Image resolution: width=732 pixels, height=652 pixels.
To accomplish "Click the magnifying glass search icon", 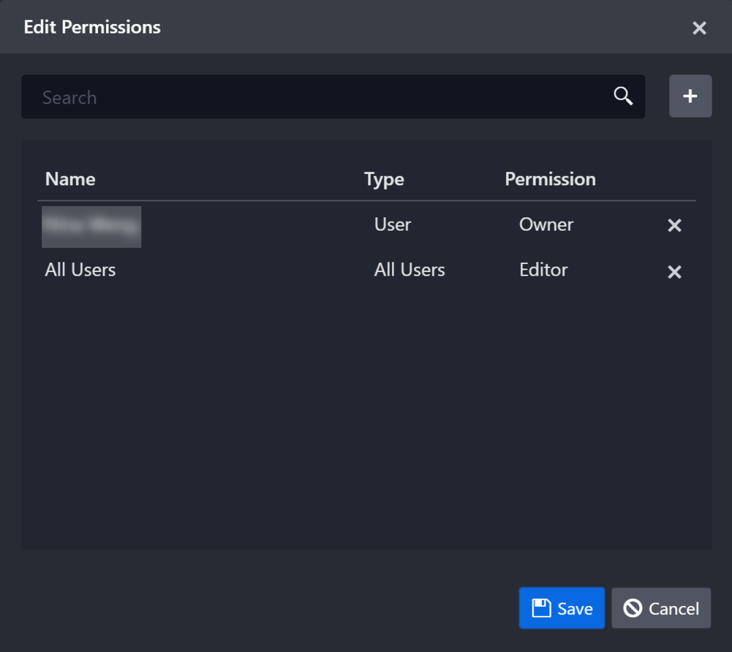I will tap(623, 96).
